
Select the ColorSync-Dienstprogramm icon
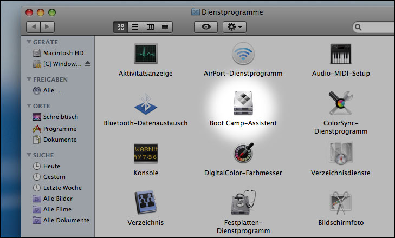coord(341,103)
